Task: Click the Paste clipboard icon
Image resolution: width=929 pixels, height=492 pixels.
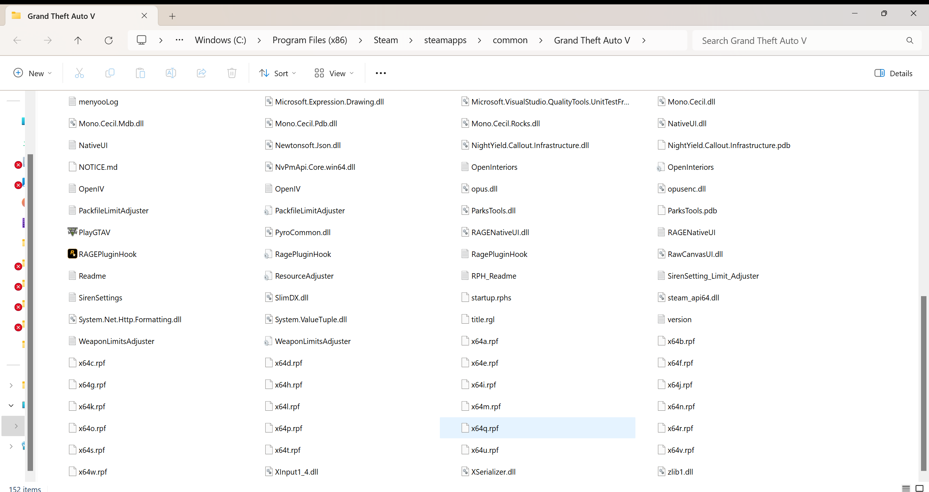Action: tap(140, 73)
